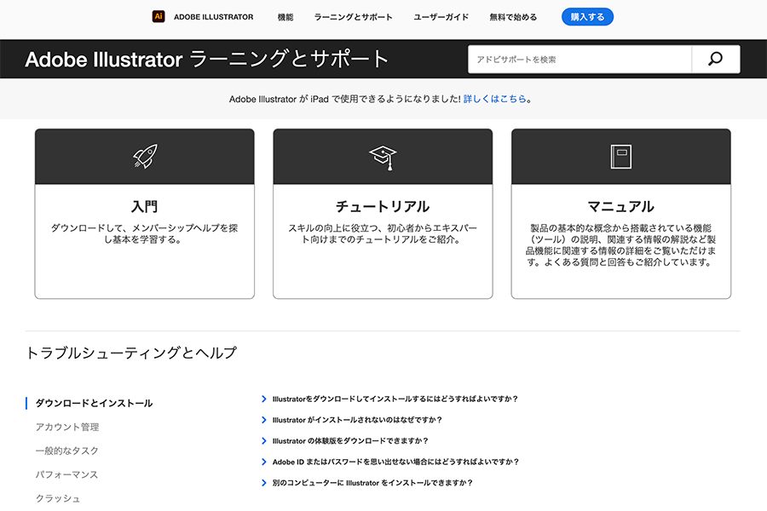Open question Illustrator がインストールされないのはなぜ
This screenshot has width=767, height=511.
point(358,420)
